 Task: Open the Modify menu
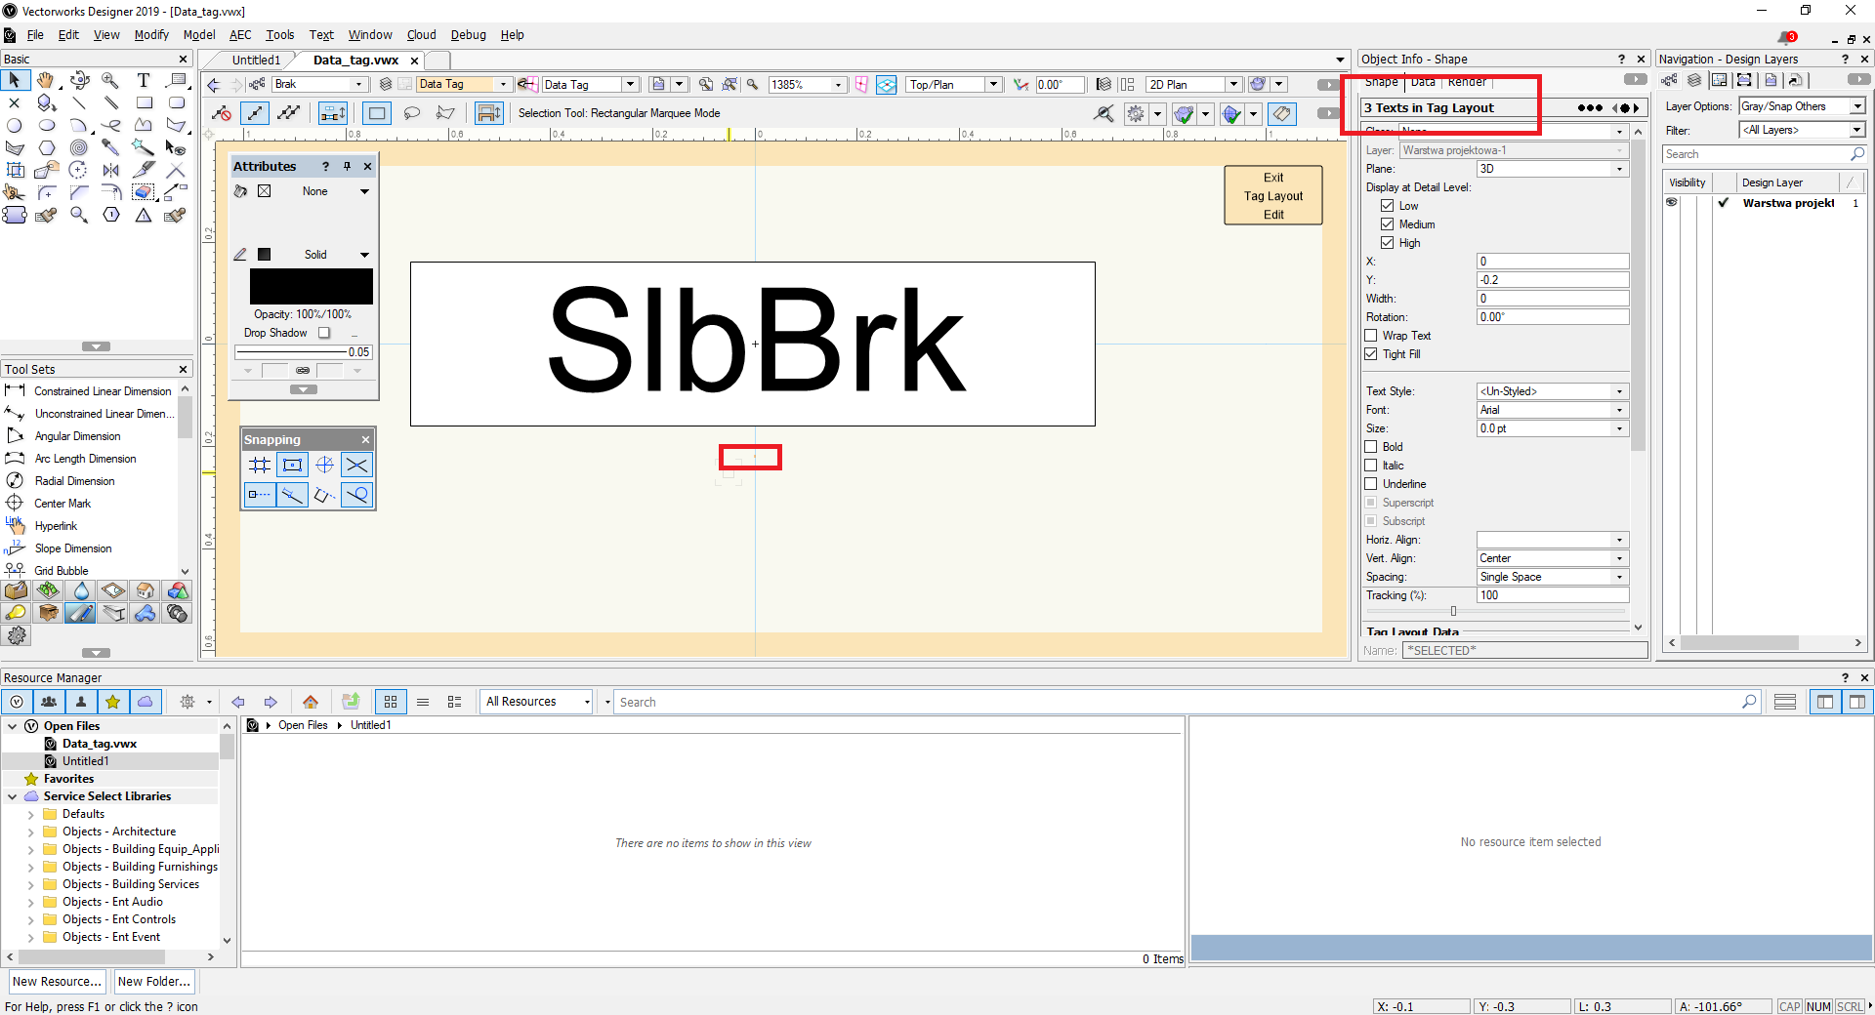click(151, 35)
